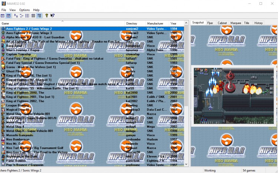Click the game list scroll up arrow
Viewport: 278px width, 173px height.
pyautogui.click(x=186, y=23)
